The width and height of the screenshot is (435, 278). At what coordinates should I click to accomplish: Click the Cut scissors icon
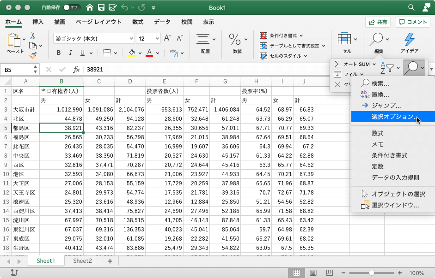pyautogui.click(x=33, y=35)
